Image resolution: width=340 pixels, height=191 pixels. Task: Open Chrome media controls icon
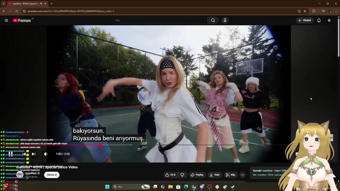pos(323,11)
